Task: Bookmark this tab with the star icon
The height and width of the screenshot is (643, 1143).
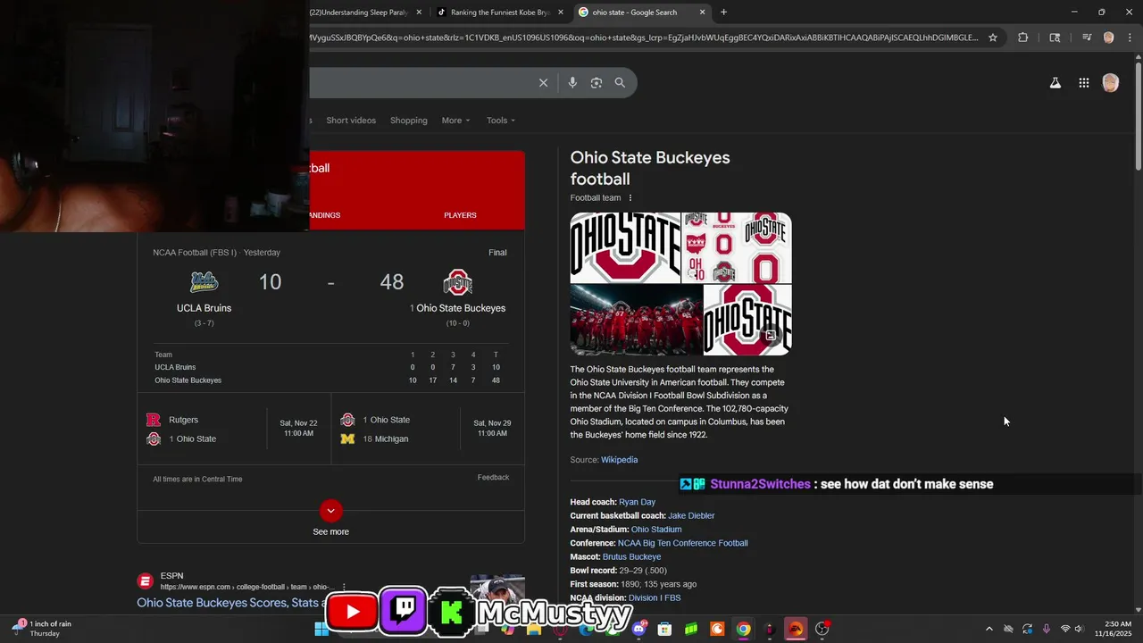Action: coord(992,38)
